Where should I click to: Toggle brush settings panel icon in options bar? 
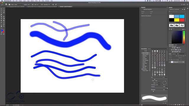pos(9,5)
